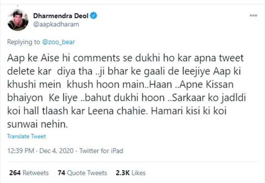Click 'sunwai nehin.' at the tweet's end
Image resolution: width=265 pixels, height=183 pixels.
37,124
